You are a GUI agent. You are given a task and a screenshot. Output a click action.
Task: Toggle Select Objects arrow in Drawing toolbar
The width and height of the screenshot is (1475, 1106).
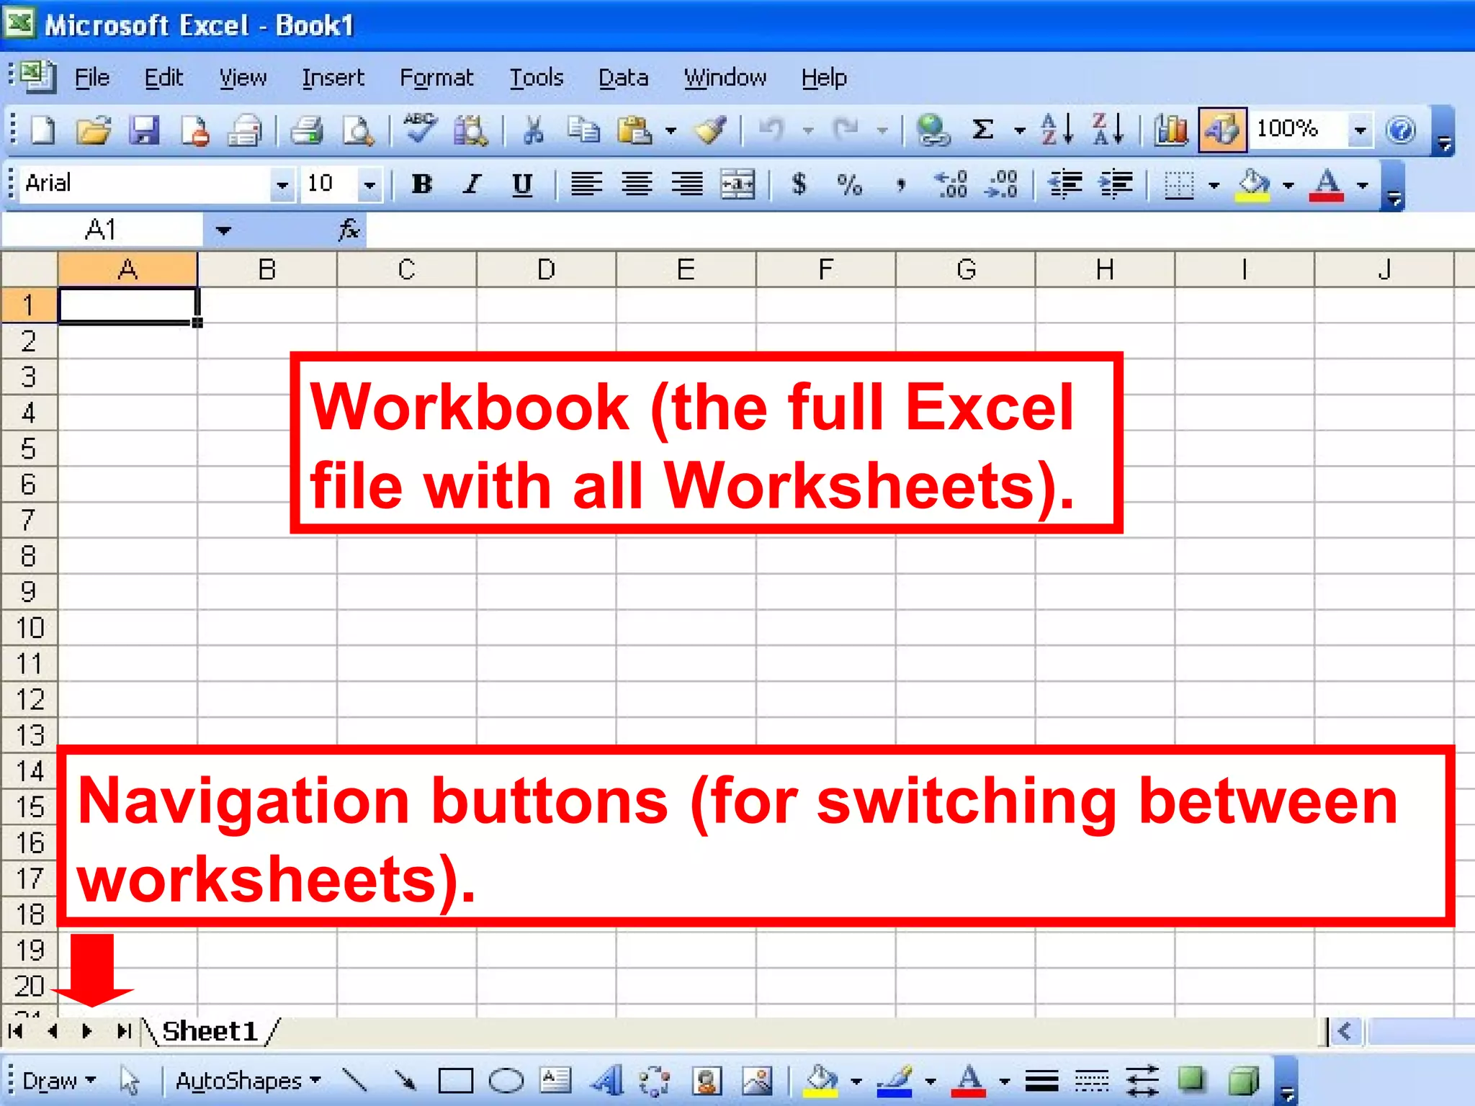tap(130, 1081)
